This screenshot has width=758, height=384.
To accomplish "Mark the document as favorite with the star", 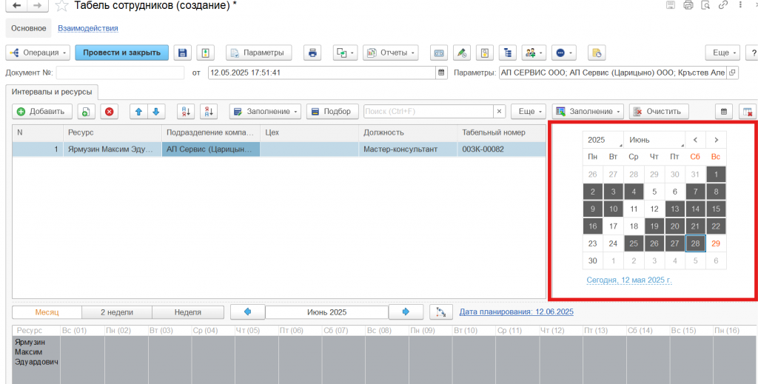I will point(62,6).
